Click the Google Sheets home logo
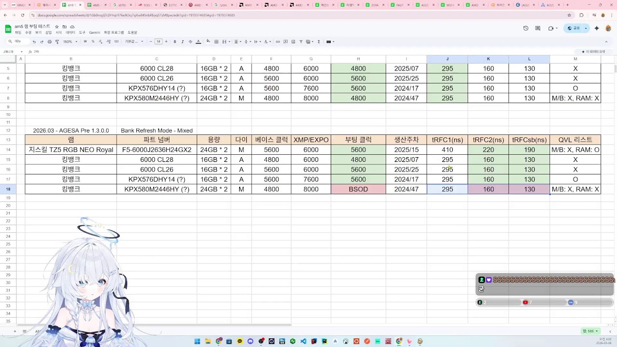The width and height of the screenshot is (617, 347). point(8,29)
